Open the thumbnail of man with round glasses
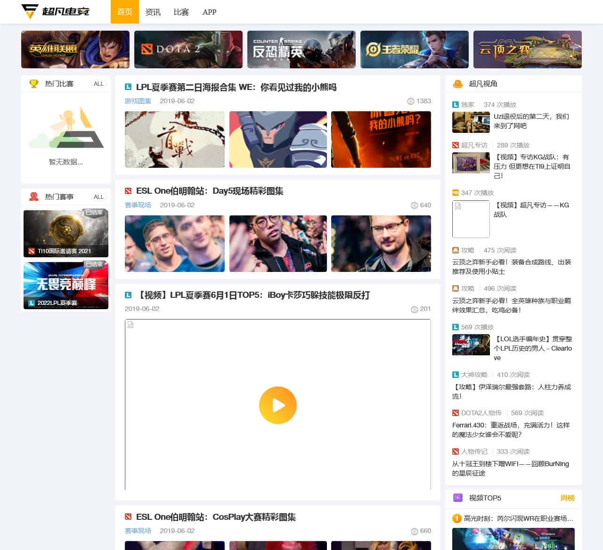603x550 pixels. 278,244
